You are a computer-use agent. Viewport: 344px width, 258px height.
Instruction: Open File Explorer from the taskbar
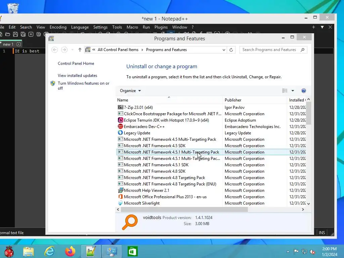pyautogui.click(x=29, y=252)
